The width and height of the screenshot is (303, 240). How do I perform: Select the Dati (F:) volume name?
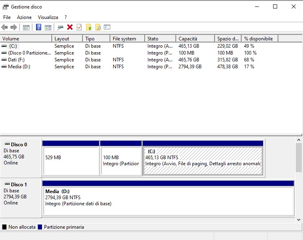pyautogui.click(x=16, y=60)
